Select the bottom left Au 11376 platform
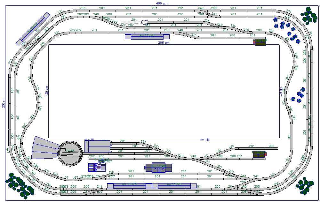This screenshot has width=320, height=202. 130,186
